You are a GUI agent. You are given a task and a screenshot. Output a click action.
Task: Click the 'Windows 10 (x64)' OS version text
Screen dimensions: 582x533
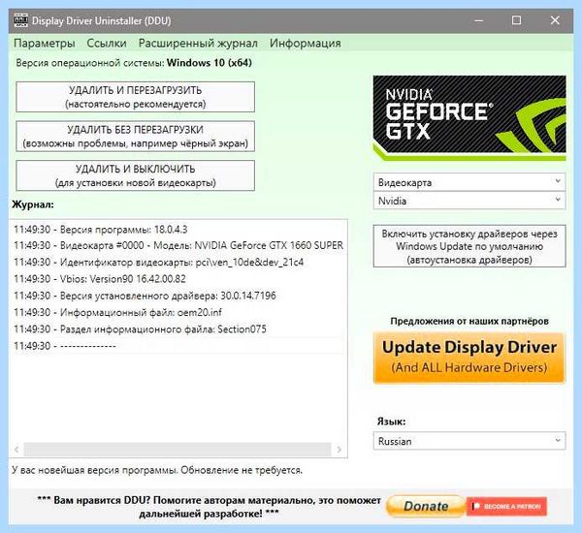click(210, 63)
